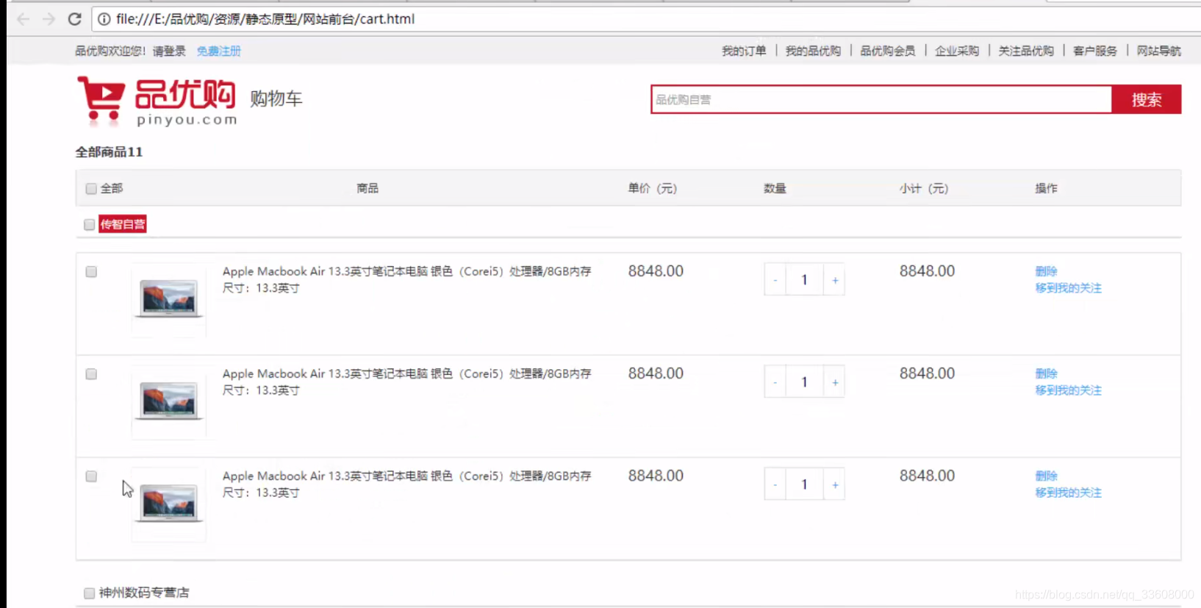This screenshot has height=608, width=1201.
Task: Click the 神州数码专营店 shop name
Action: tap(144, 593)
